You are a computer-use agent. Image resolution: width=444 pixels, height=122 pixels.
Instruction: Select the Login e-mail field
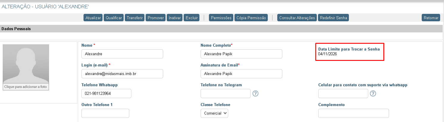tap(122, 74)
